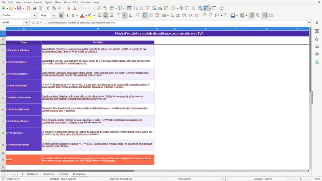The width and height of the screenshot is (322, 181).
Task: Click the Save document icon
Action: [19, 8]
